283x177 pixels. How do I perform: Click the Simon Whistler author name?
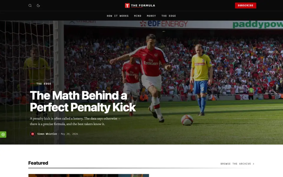click(47, 134)
